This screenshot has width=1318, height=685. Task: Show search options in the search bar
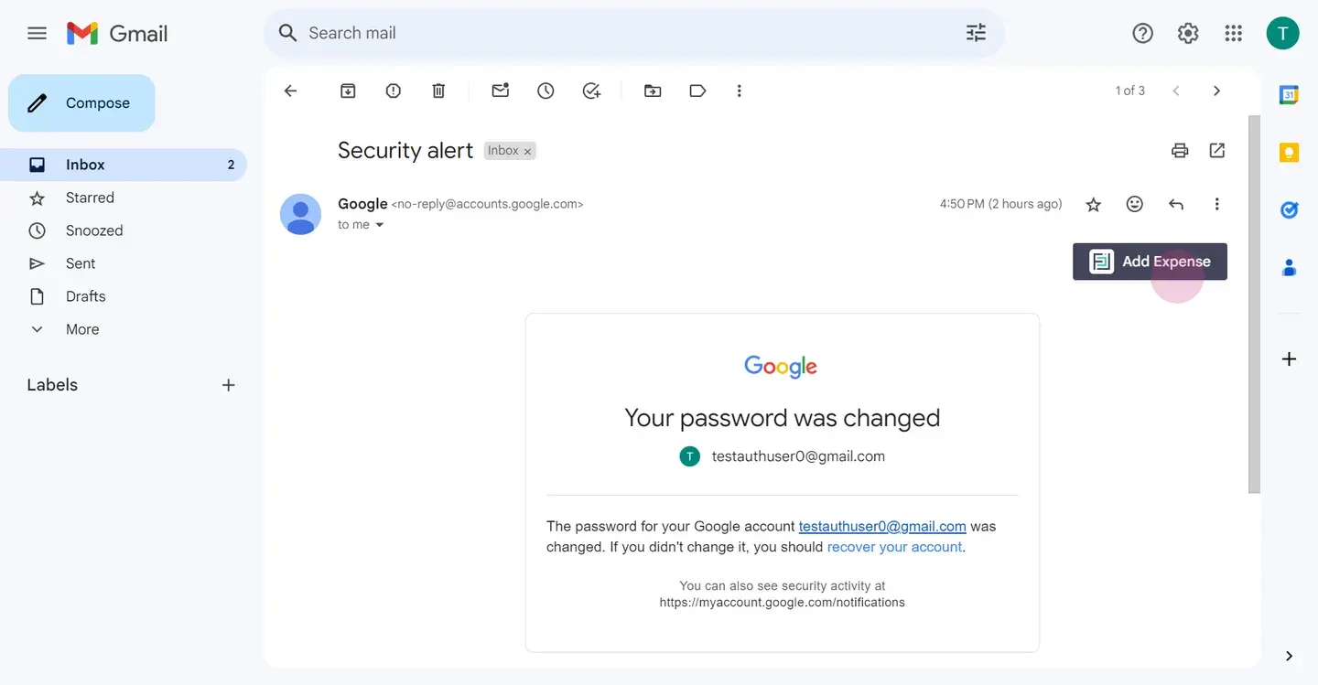(x=976, y=33)
